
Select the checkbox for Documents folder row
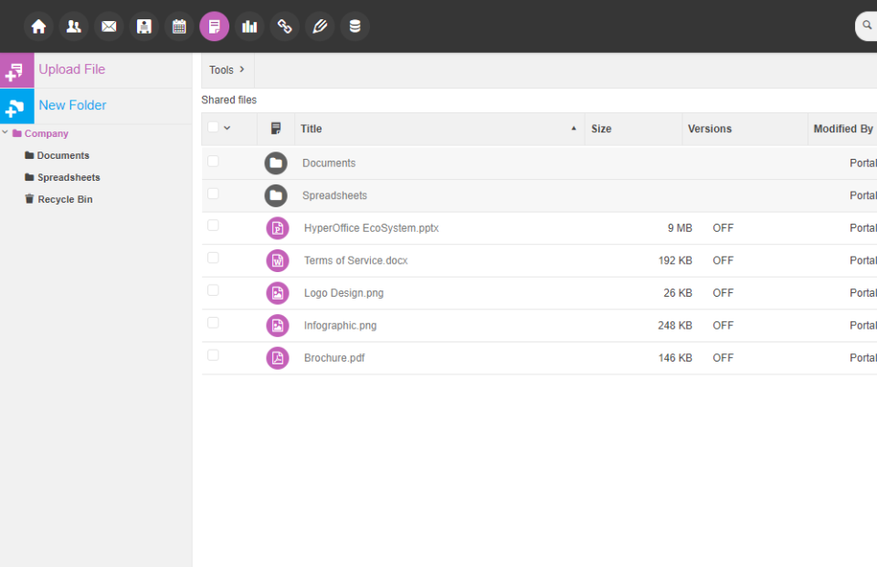click(213, 161)
